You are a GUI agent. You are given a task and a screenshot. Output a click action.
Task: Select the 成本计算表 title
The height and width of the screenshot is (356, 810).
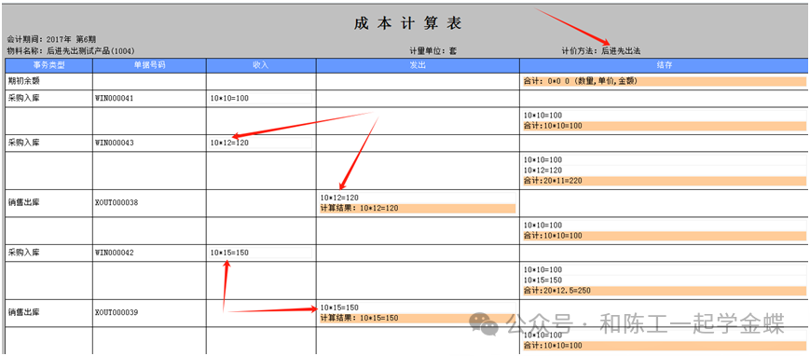[x=407, y=23]
